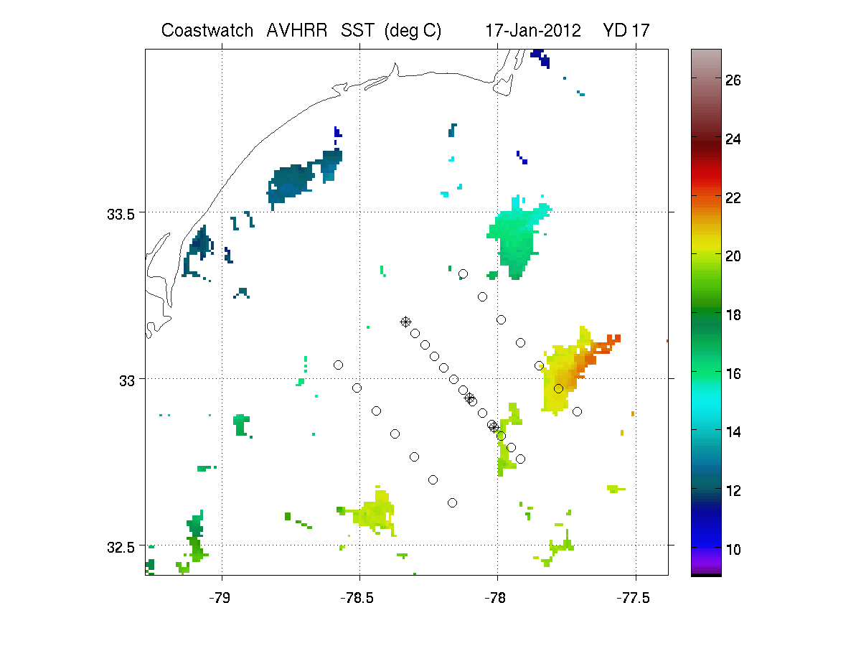Select the northernmost station circle of the right transect
This screenshot has height=646, width=861.
(463, 273)
